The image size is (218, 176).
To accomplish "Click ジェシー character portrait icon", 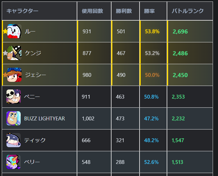I will pyautogui.click(x=14, y=75).
